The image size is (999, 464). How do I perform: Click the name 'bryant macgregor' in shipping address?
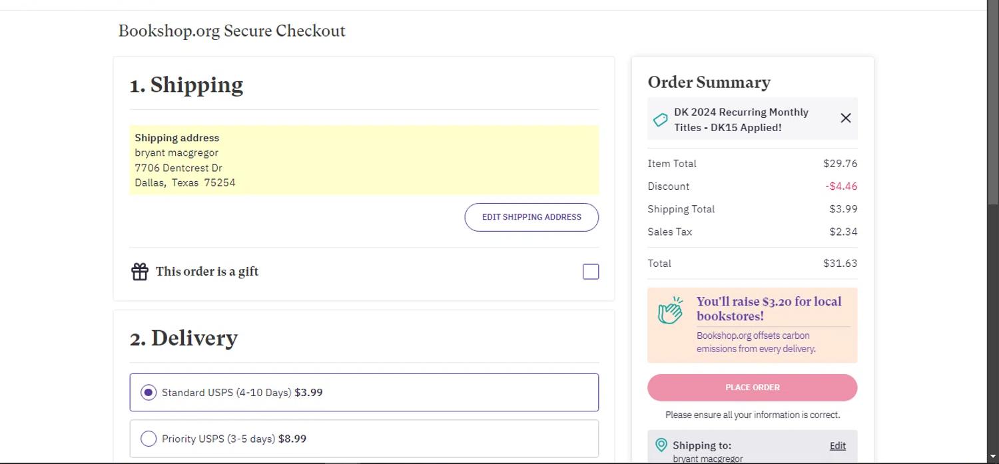tap(176, 152)
